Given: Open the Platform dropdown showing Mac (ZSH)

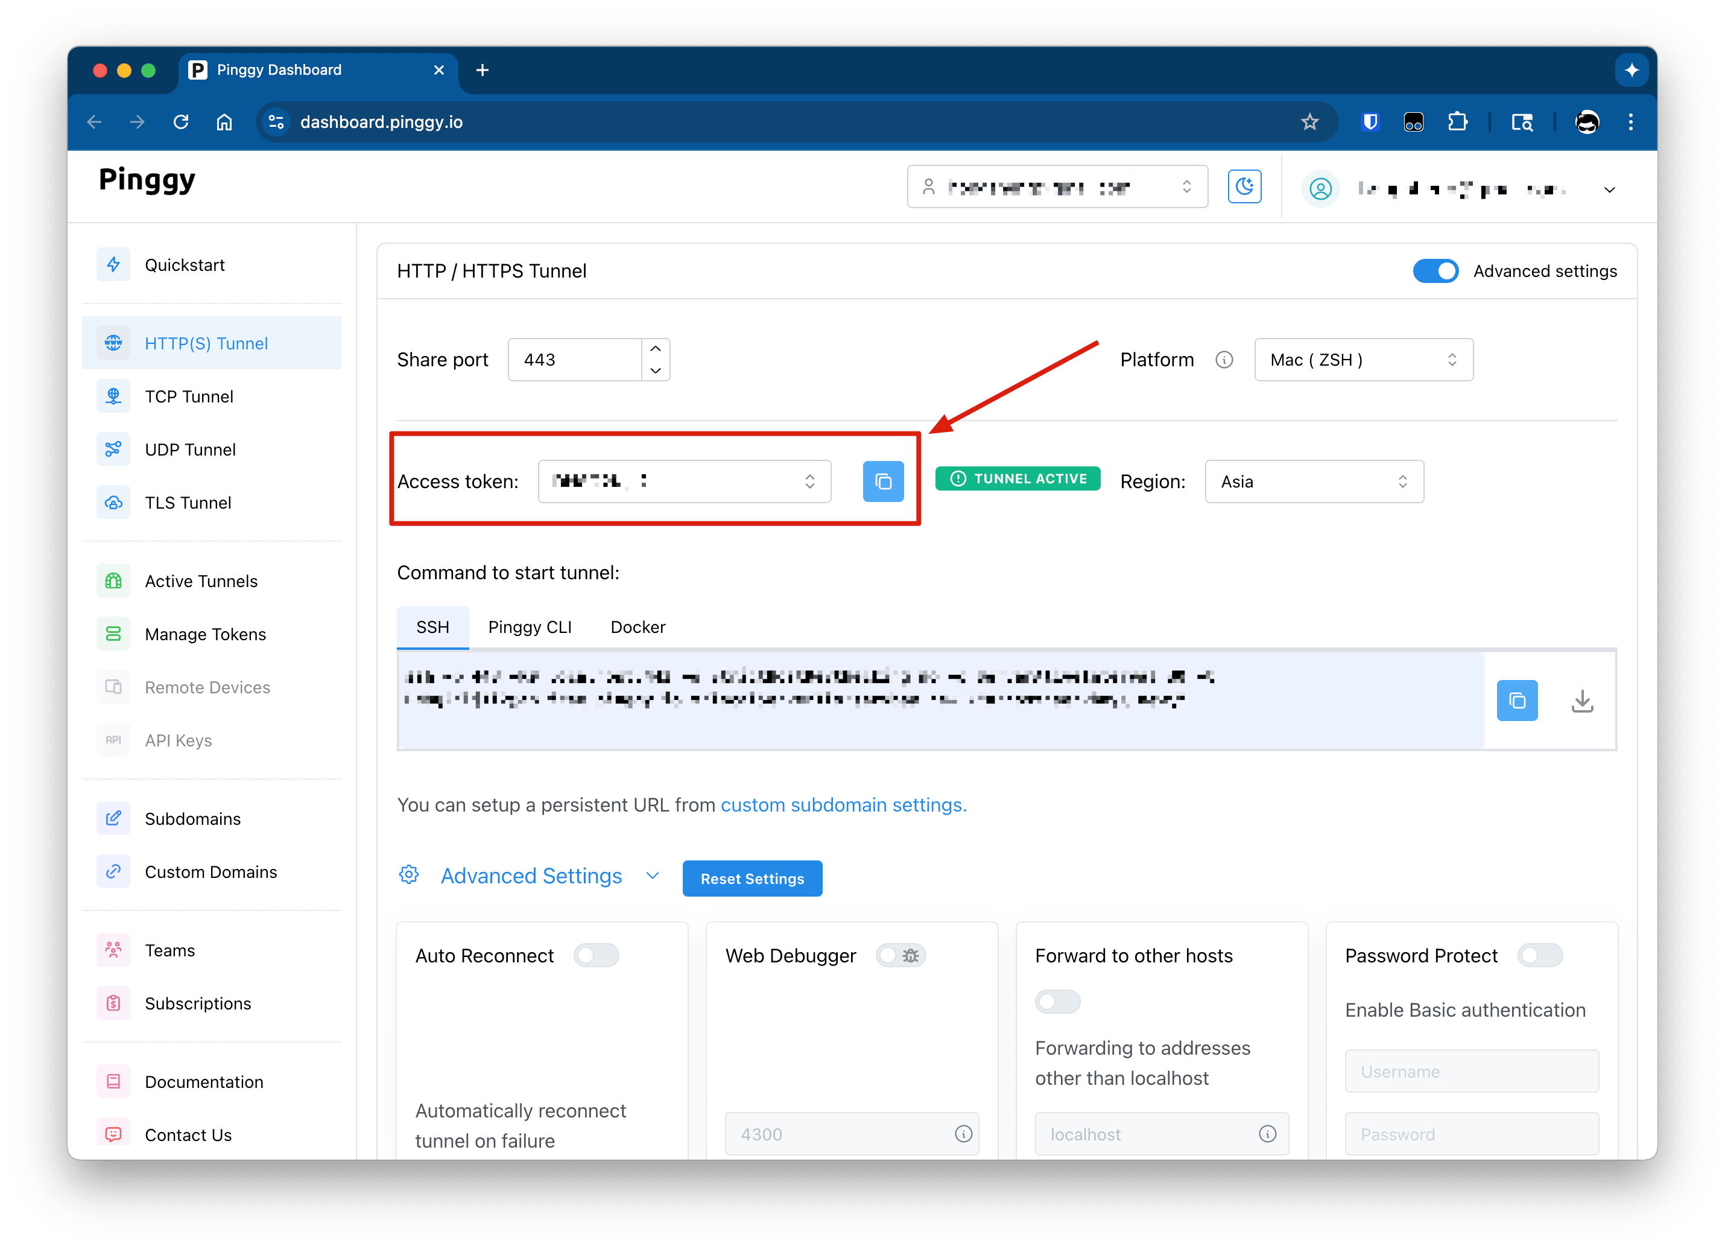Looking at the screenshot, I should (1363, 360).
